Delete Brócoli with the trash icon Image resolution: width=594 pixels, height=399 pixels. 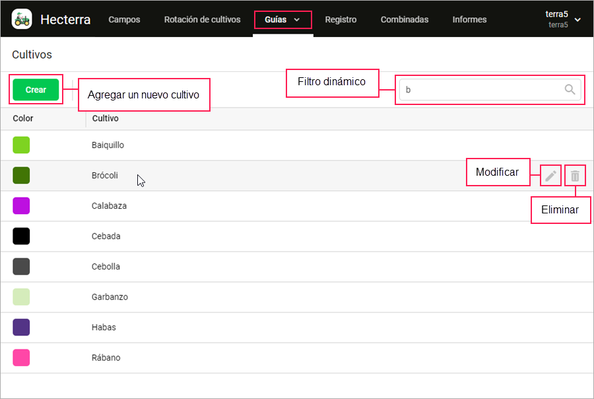coord(575,176)
